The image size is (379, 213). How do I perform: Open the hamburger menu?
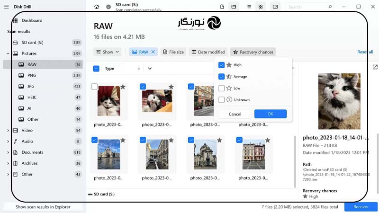coord(6,7)
